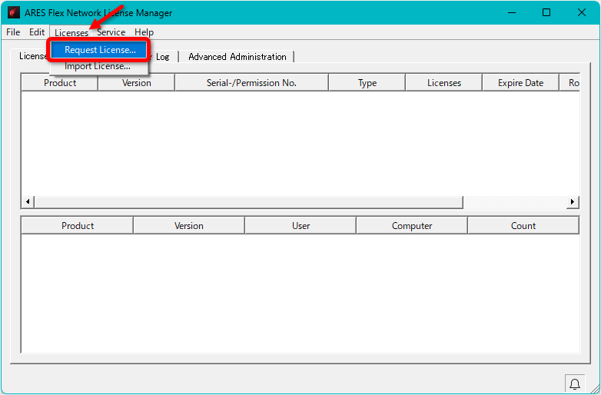Click upper table Product column header

pos(60,83)
